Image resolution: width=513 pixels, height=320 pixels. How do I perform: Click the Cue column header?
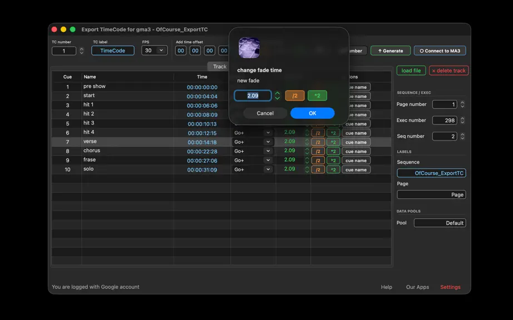point(67,77)
